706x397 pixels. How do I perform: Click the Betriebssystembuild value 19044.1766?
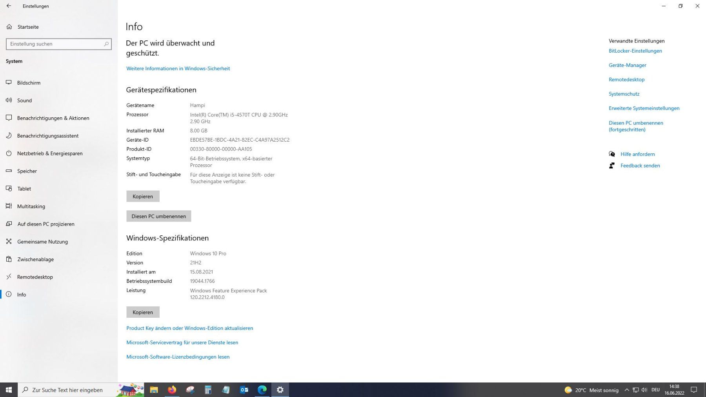[x=202, y=281]
